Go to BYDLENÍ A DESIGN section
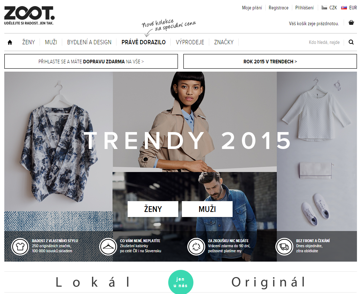 tap(89, 42)
